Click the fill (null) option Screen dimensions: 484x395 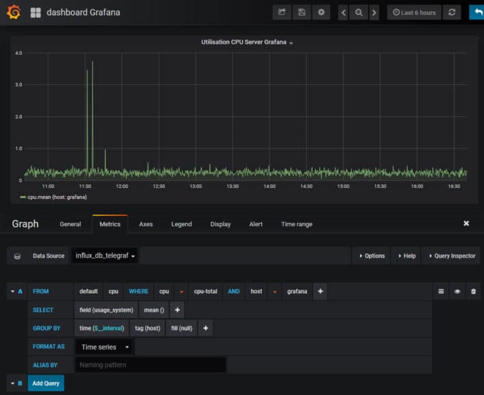(x=182, y=328)
